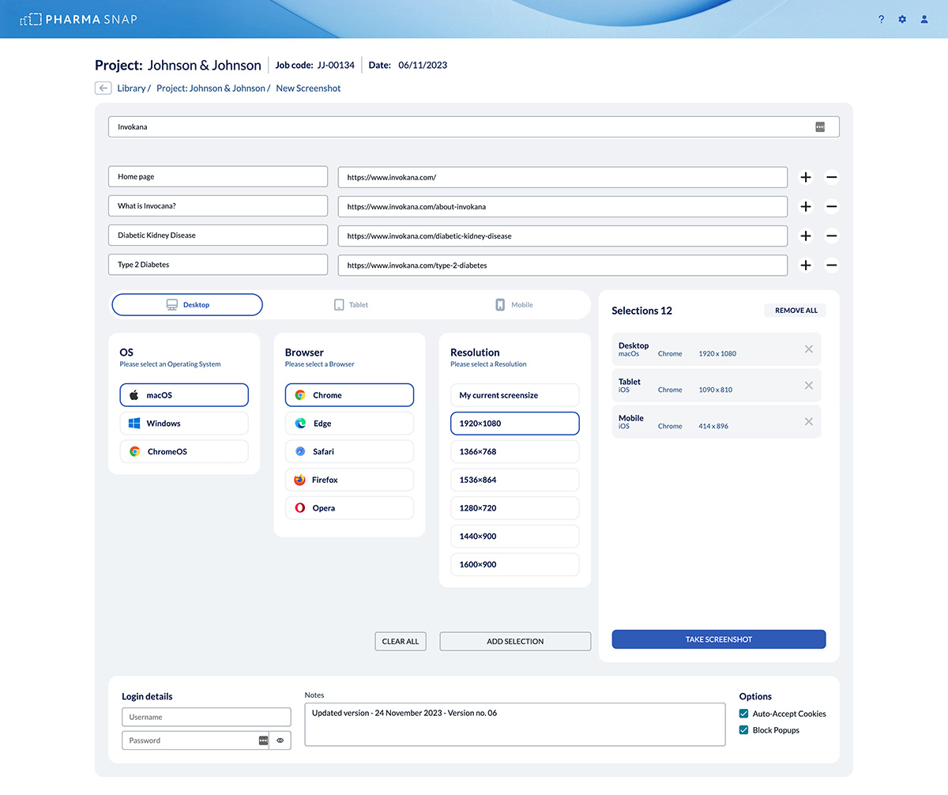Screen dimensions: 948x795
Task: Click the Type 2 Diabetes label field
Action: [218, 265]
